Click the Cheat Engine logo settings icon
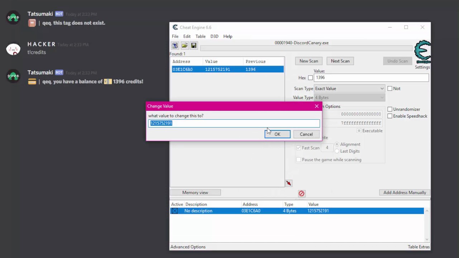This screenshot has height=258, width=459. tap(422, 52)
